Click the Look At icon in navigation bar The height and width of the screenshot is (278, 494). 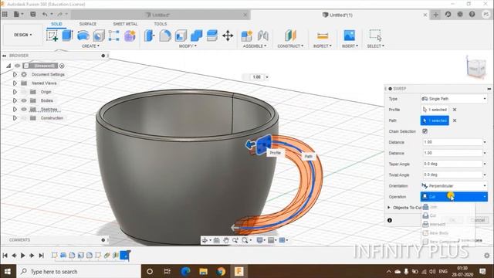pyautogui.click(x=216, y=240)
